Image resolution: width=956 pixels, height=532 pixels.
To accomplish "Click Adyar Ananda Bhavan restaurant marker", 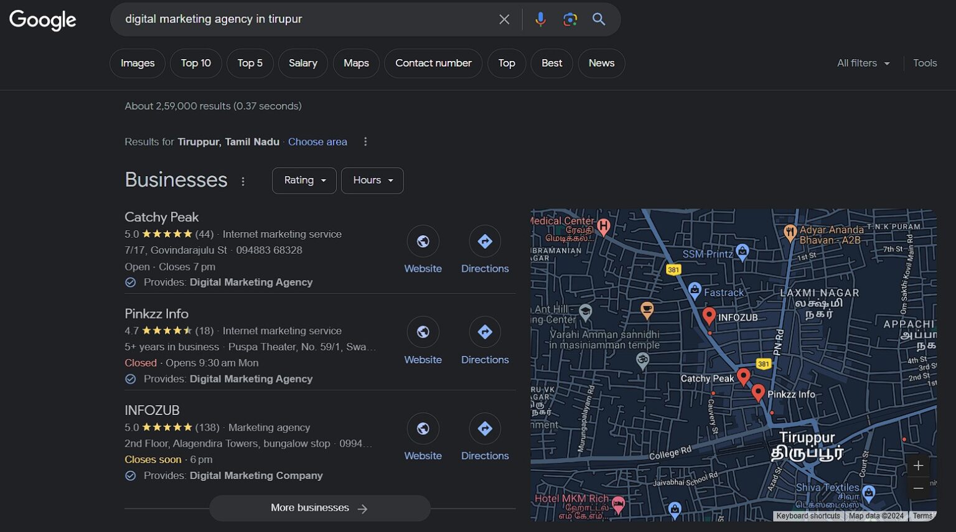I will coord(790,233).
